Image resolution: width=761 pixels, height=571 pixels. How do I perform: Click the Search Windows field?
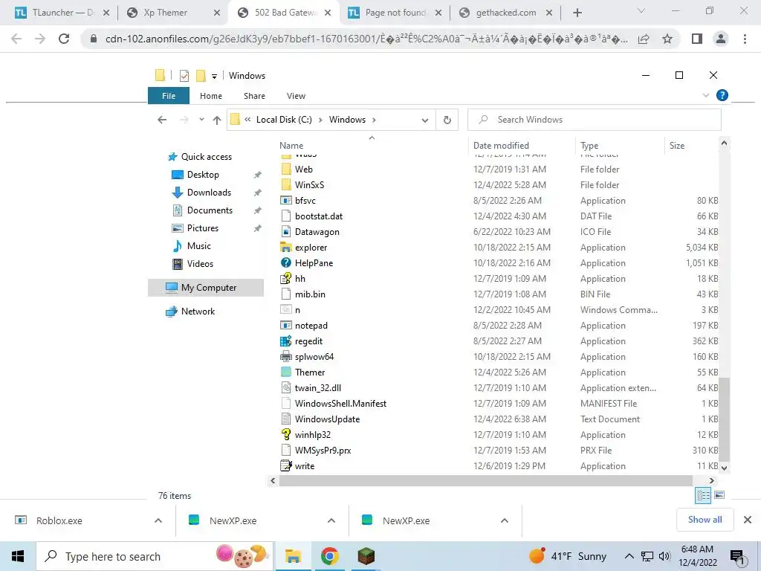click(x=594, y=120)
